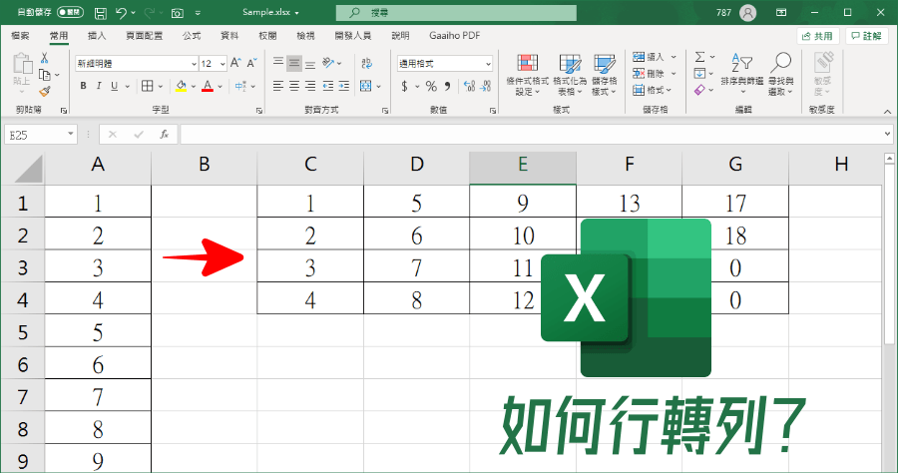Click the text orientation icon
898x473 pixels.
(x=328, y=63)
